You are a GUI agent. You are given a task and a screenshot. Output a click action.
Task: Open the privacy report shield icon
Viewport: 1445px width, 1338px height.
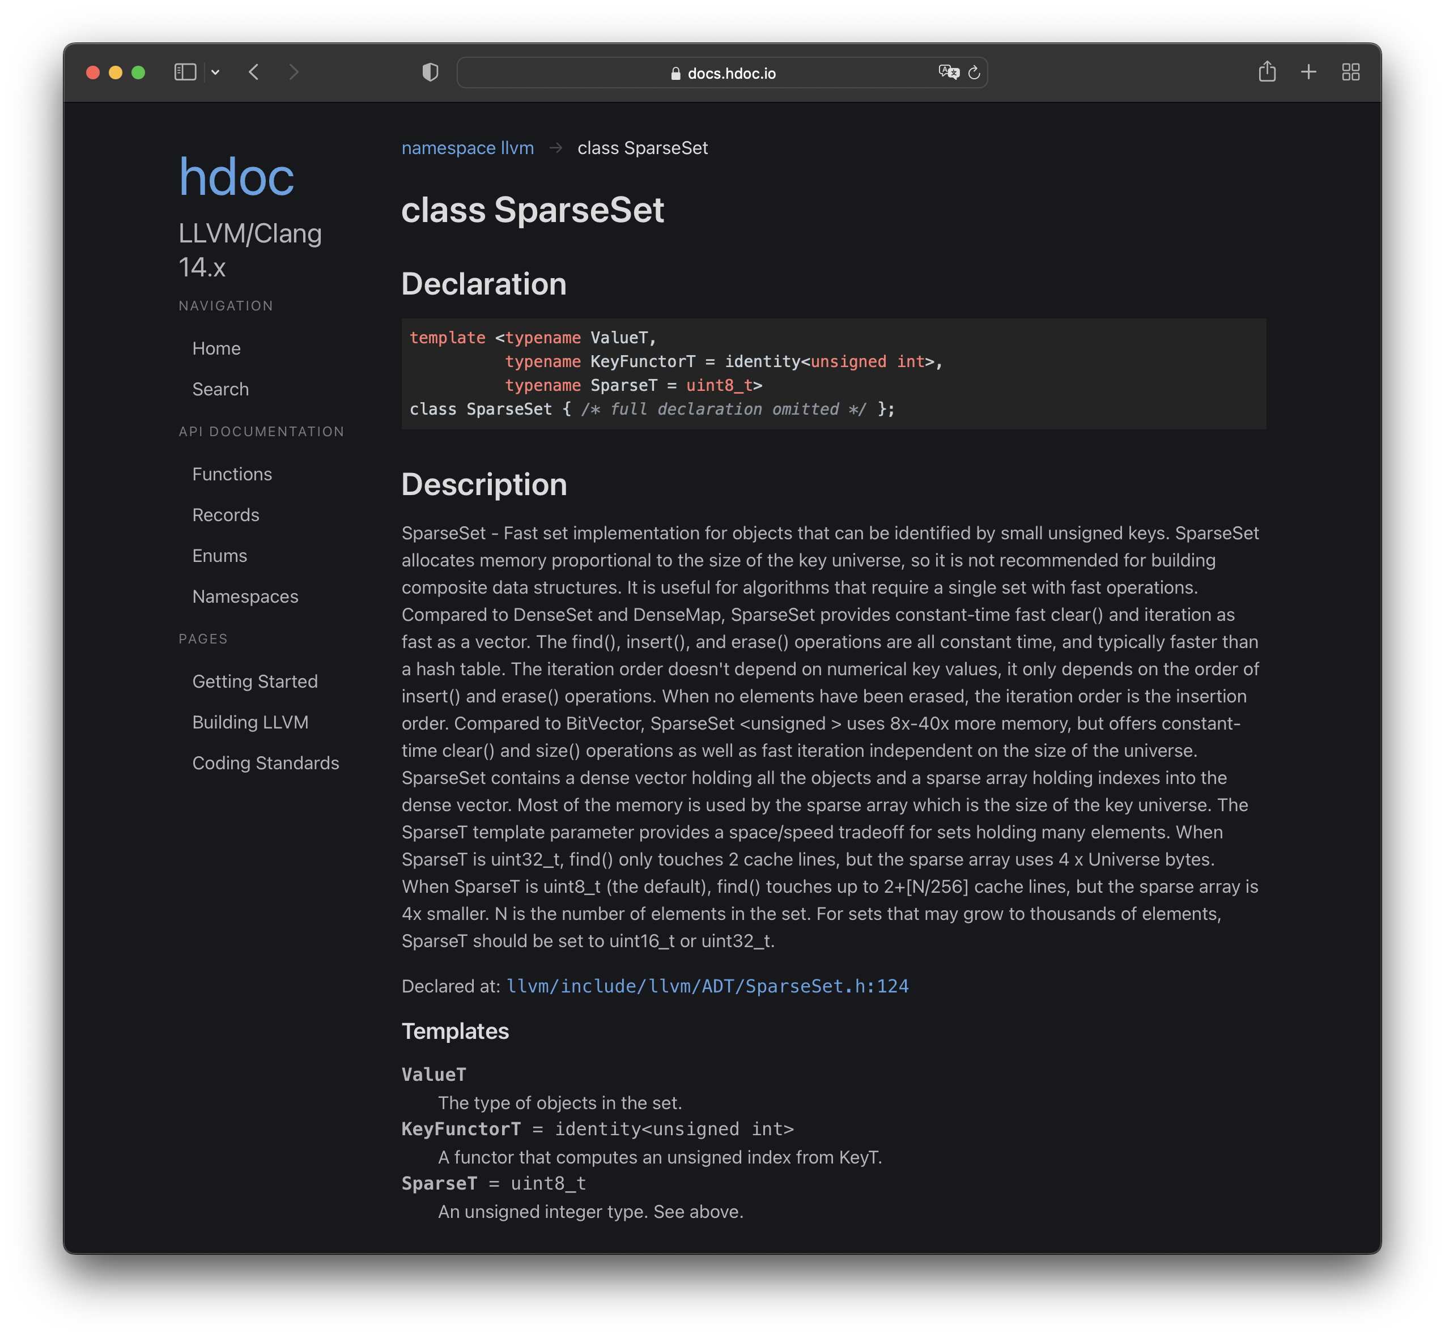[430, 73]
